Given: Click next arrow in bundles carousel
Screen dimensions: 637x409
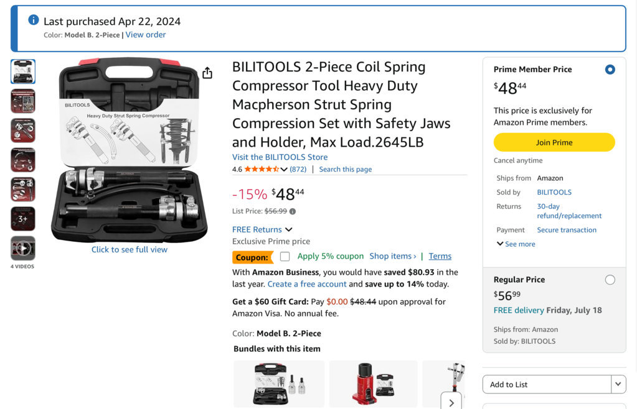Looking at the screenshot, I should point(451,402).
